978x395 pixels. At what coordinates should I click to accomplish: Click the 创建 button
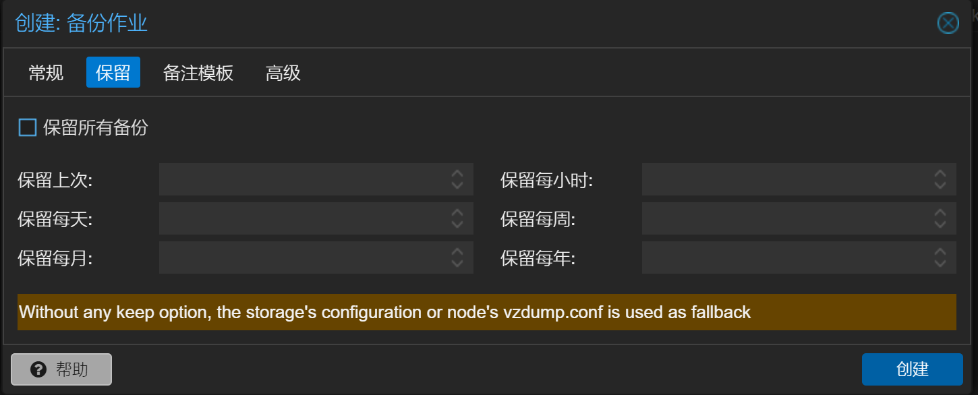click(x=913, y=369)
